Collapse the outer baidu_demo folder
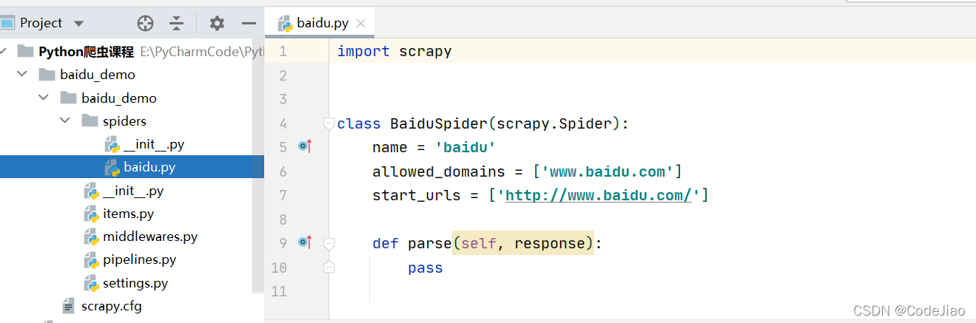976x323 pixels. (x=22, y=75)
